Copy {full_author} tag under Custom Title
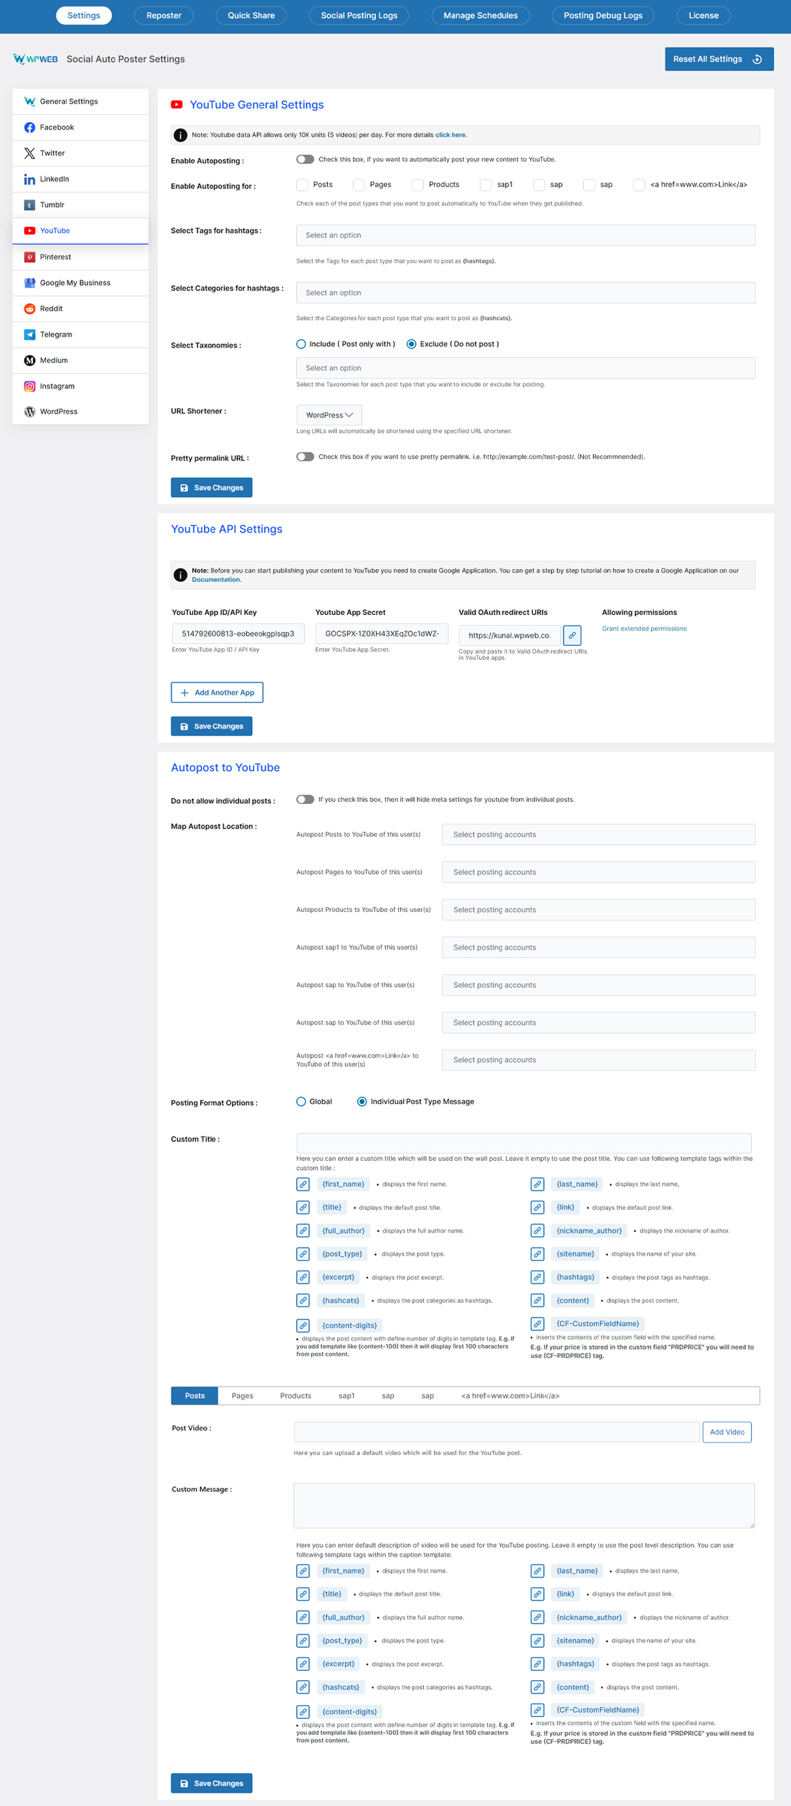The height and width of the screenshot is (1806, 791). coord(303,1230)
